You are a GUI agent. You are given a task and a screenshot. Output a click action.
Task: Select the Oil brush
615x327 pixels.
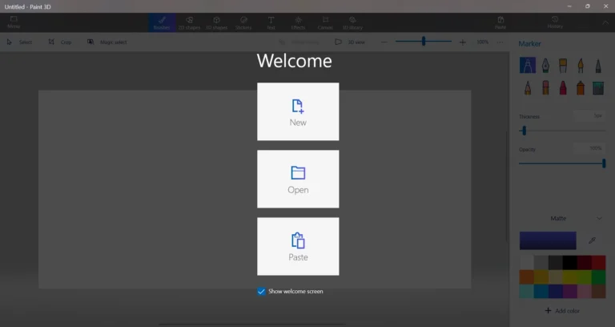point(563,66)
